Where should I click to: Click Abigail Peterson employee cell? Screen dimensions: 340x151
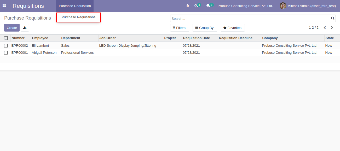44,53
